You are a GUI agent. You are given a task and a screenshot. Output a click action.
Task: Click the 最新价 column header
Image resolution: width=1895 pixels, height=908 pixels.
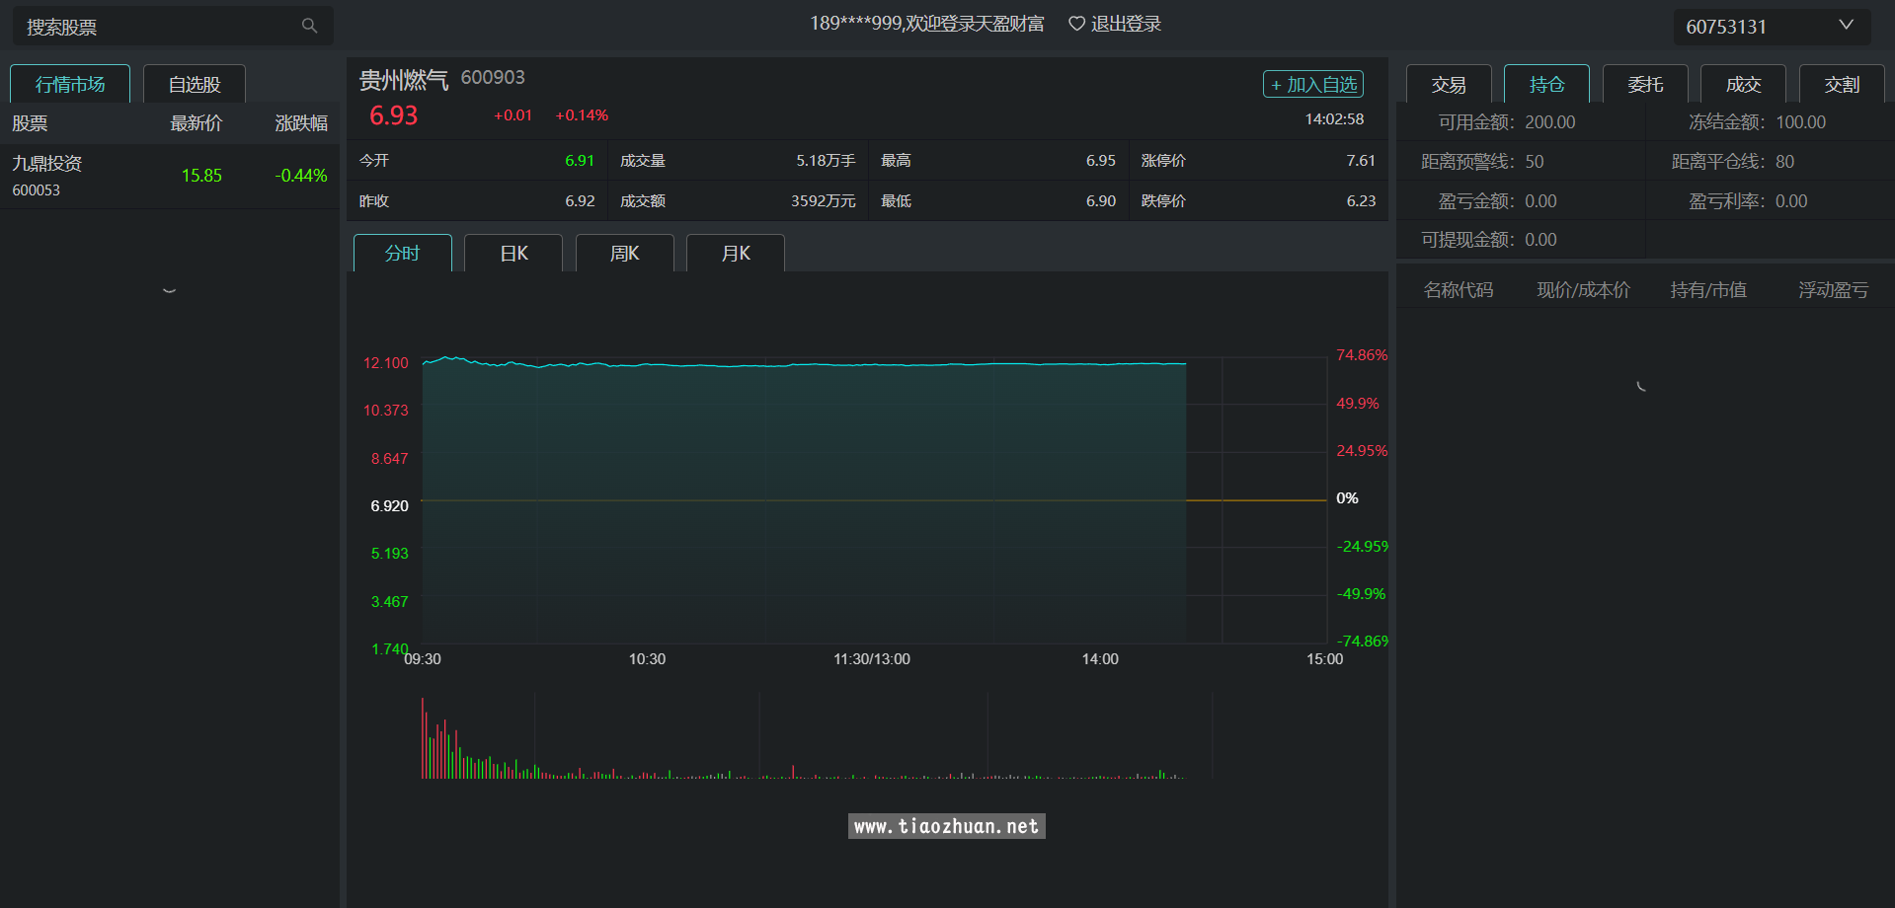click(196, 123)
